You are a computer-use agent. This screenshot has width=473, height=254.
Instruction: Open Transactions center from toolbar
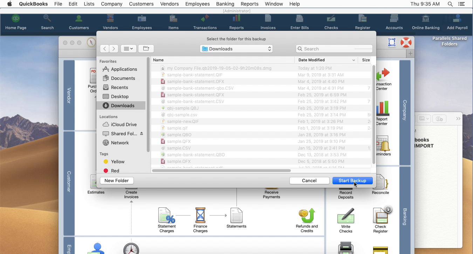click(x=205, y=22)
